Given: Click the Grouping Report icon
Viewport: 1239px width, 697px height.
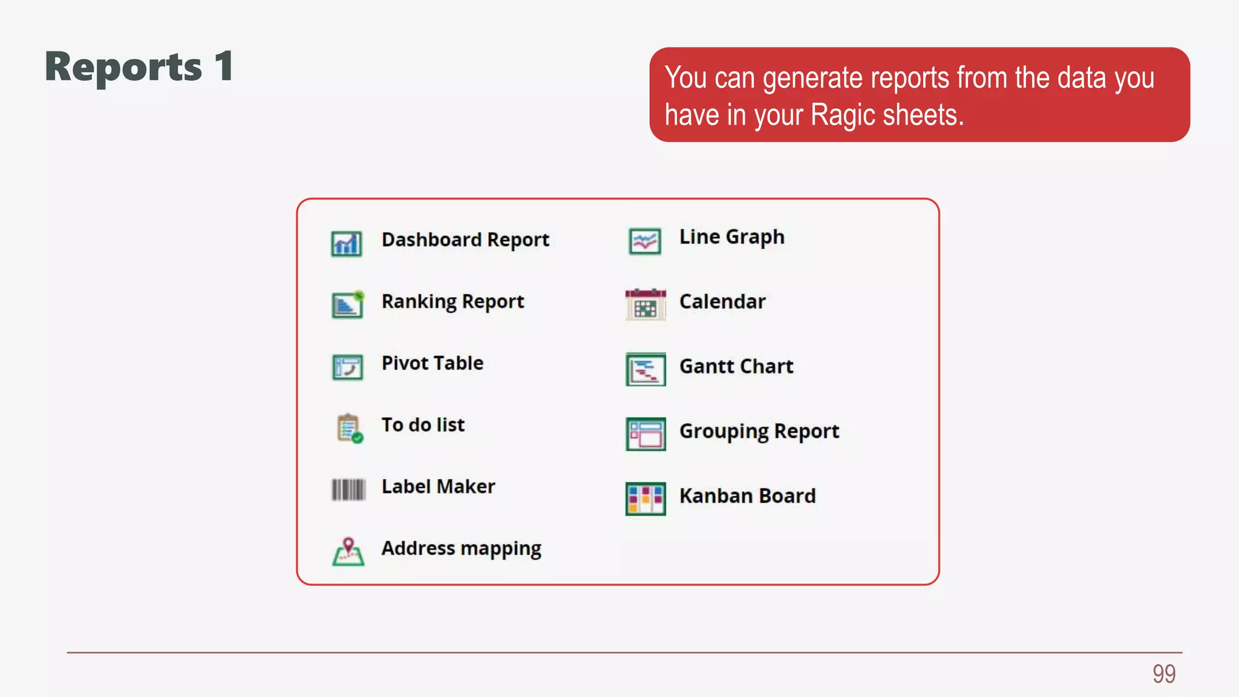Looking at the screenshot, I should (646, 434).
